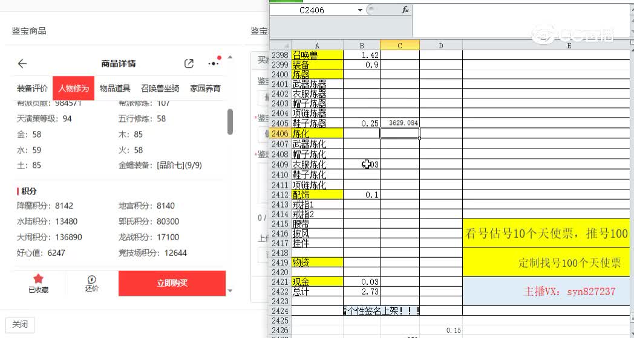This screenshot has width=634, height=338.
Task: Click the 总计 cell
Action: coord(317,292)
